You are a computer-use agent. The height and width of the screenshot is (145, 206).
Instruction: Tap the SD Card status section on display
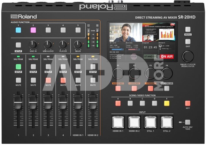(117, 46)
